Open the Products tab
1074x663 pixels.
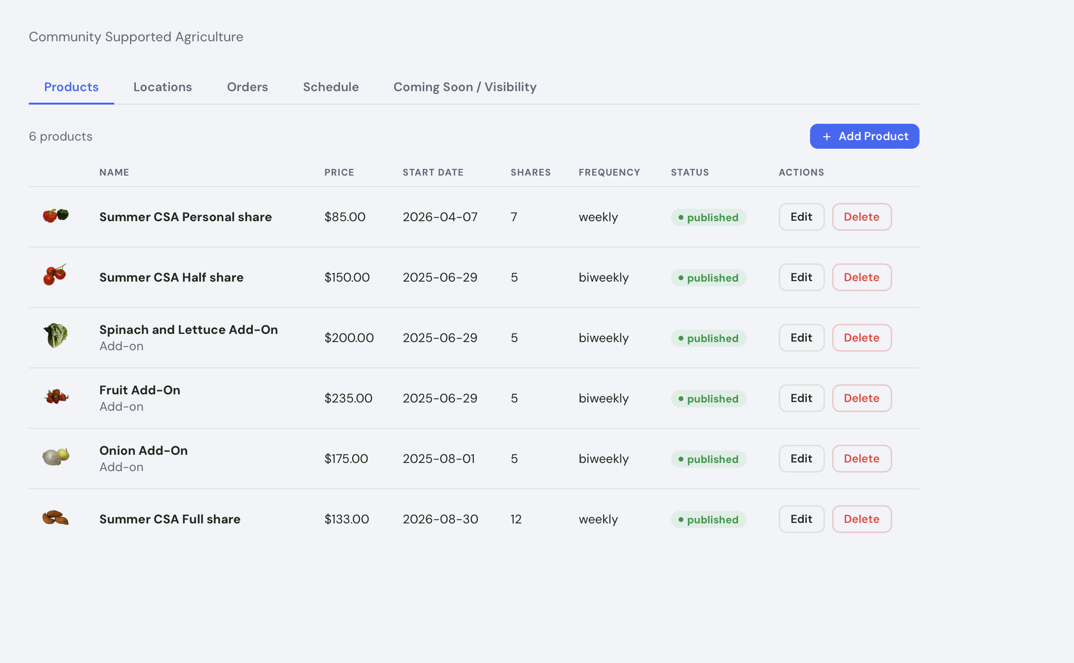(x=71, y=87)
